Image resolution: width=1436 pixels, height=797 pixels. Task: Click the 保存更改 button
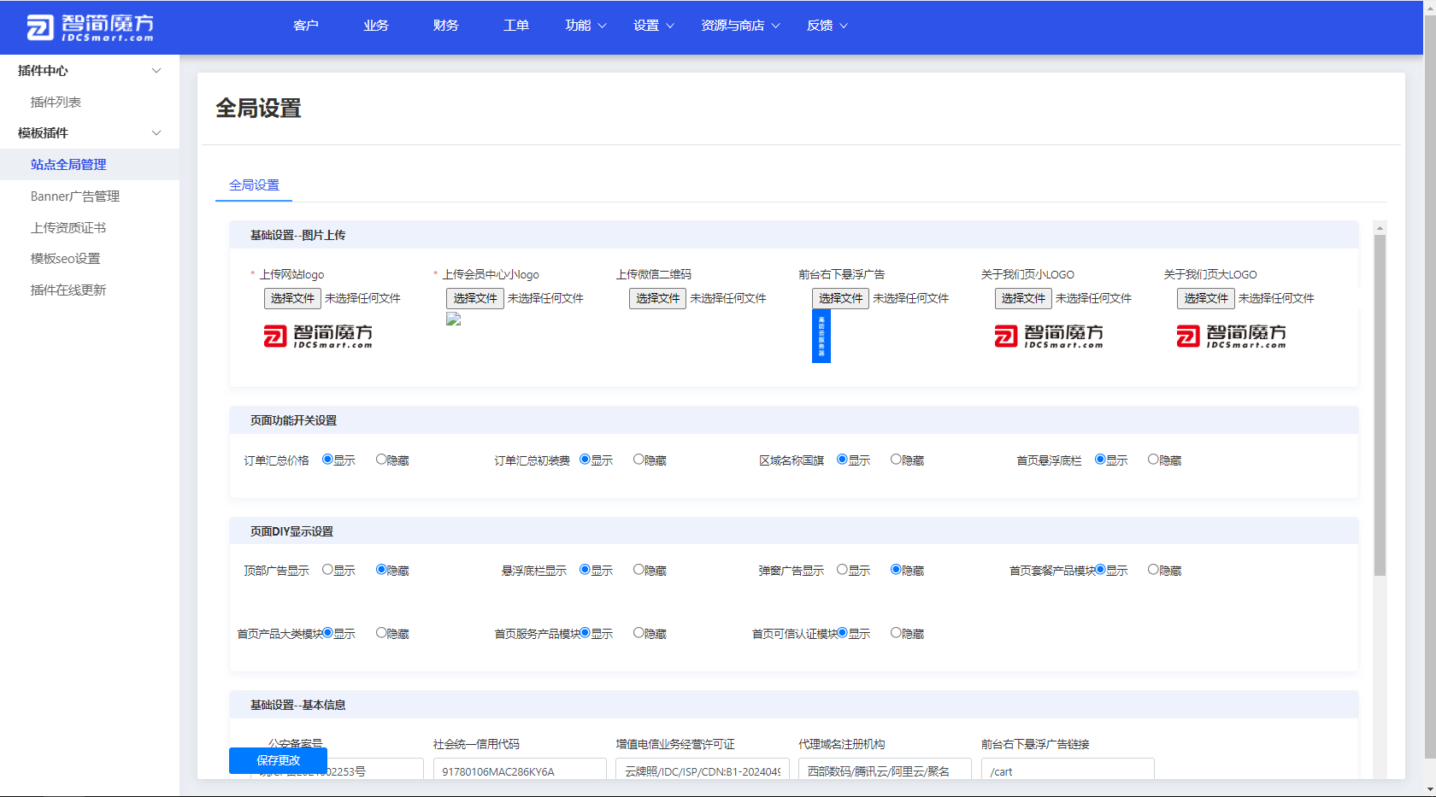coord(277,760)
